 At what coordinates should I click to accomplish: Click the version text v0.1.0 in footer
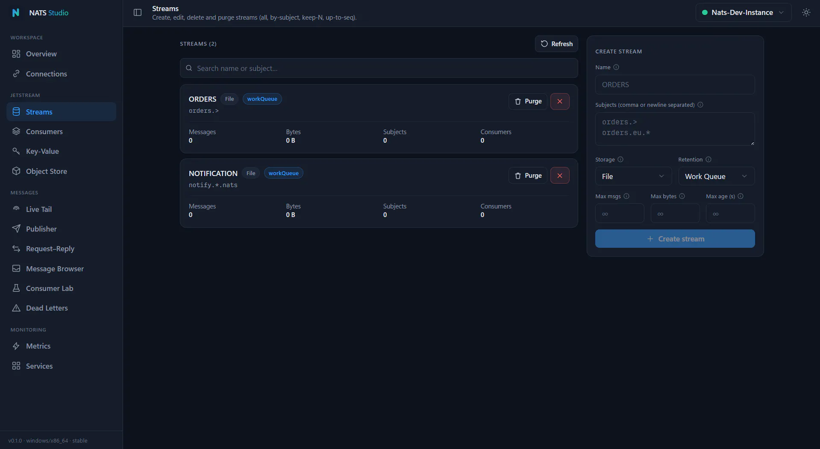click(x=15, y=440)
